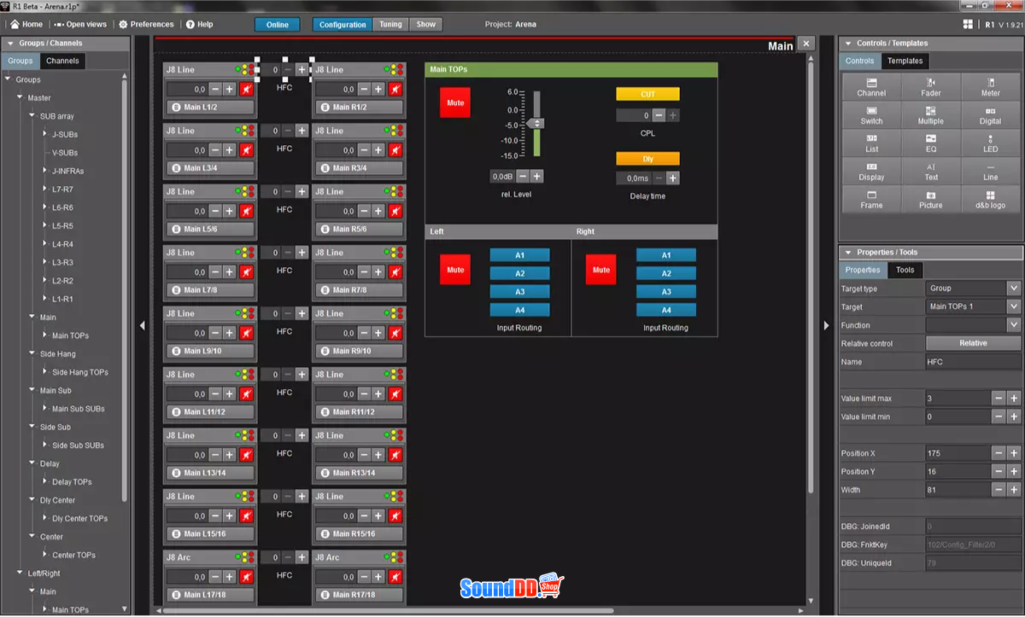Toggle the CUT switch
Image resolution: width=1025 pixels, height=617 pixels.
click(x=647, y=94)
